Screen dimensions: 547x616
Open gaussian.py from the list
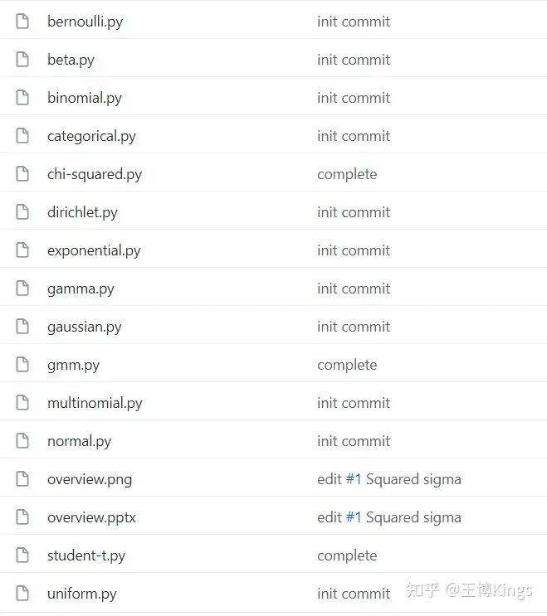[85, 327]
